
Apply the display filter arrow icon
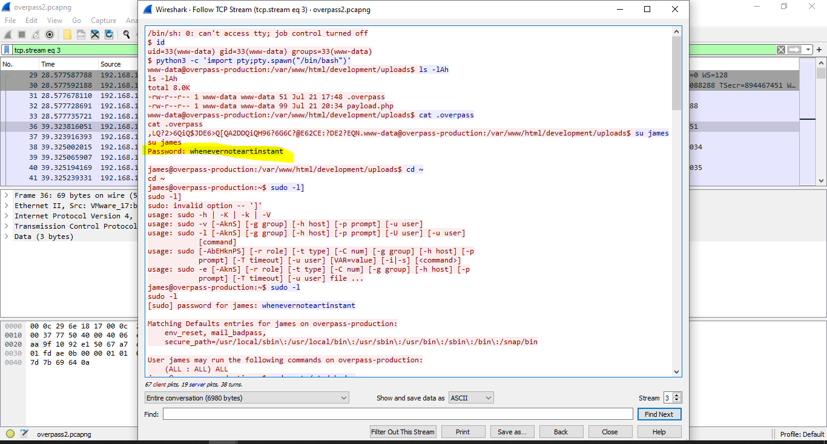[x=794, y=50]
